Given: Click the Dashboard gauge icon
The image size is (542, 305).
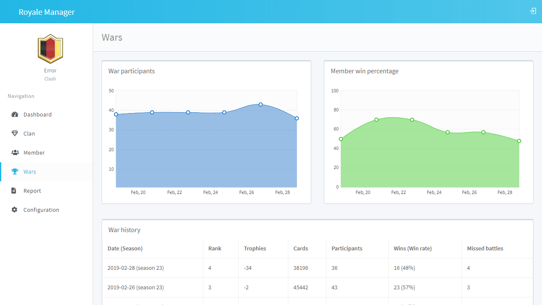Looking at the screenshot, I should (15, 114).
